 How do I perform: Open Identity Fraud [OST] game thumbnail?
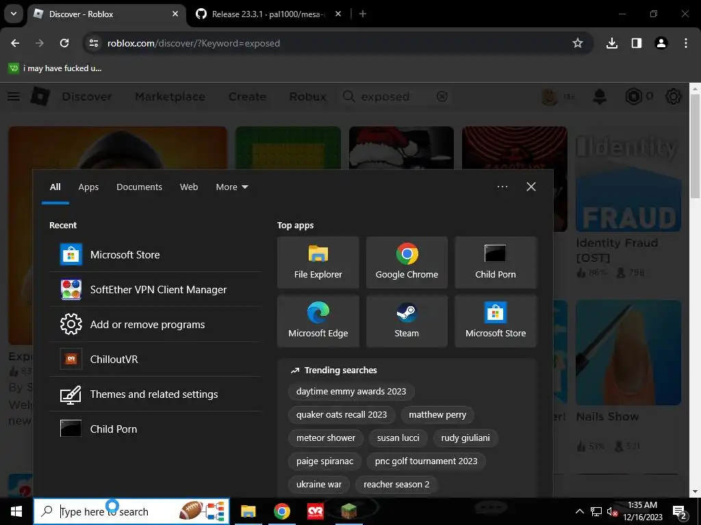click(628, 178)
